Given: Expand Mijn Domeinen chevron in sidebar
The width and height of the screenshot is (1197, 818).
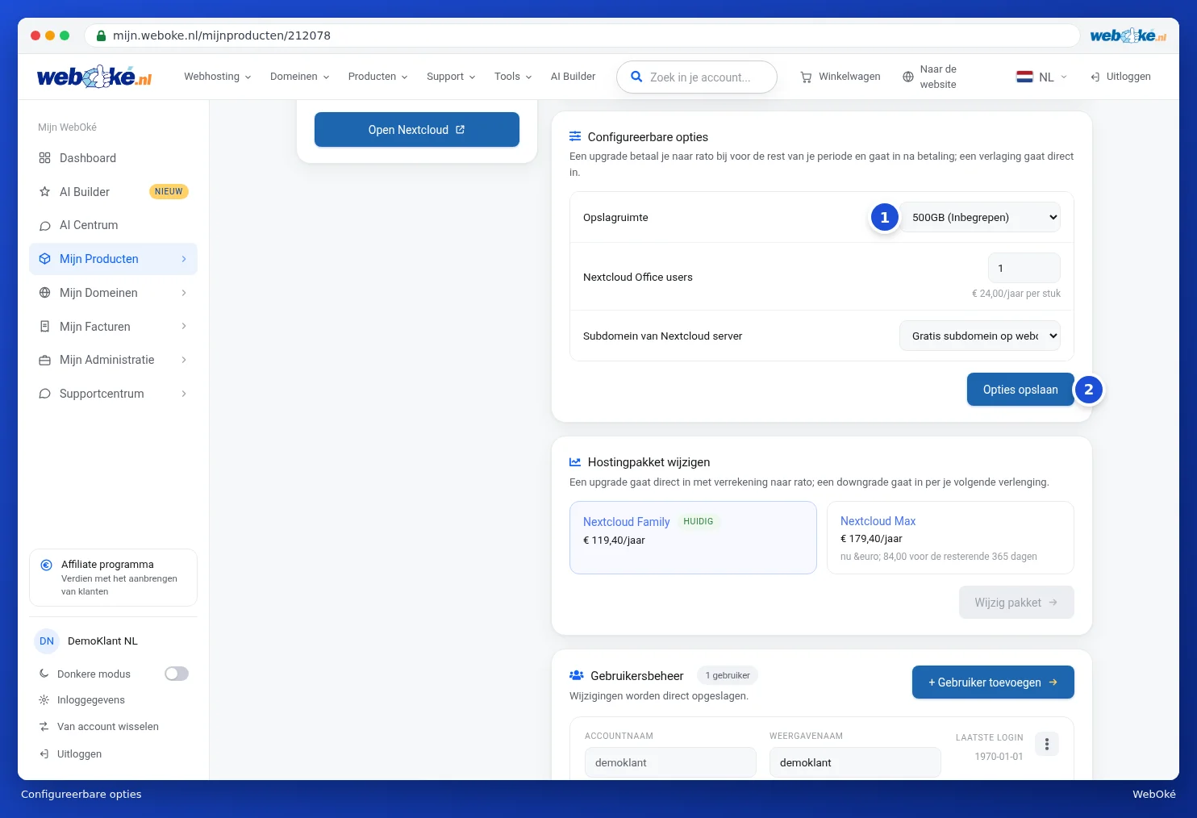Looking at the screenshot, I should click(x=184, y=293).
